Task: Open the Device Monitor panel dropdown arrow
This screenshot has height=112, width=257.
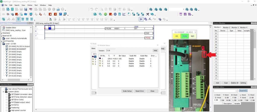Action: (251, 23)
